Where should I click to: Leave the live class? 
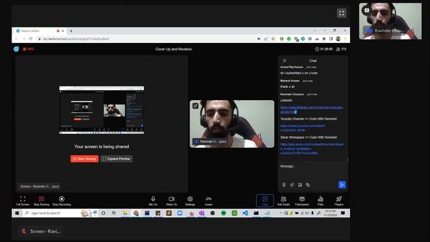[208, 201]
